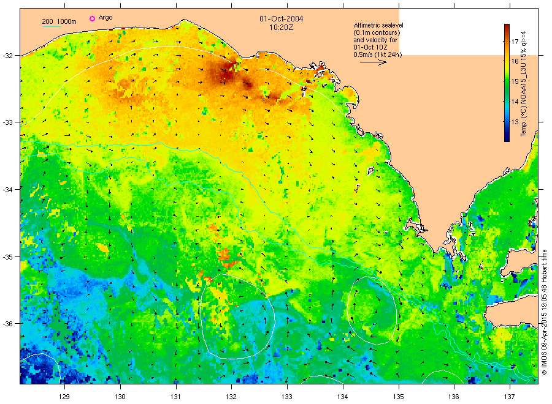The height and width of the screenshot is (404, 552).
Task: Click the latitude label -33
Action: pyautogui.click(x=8, y=122)
